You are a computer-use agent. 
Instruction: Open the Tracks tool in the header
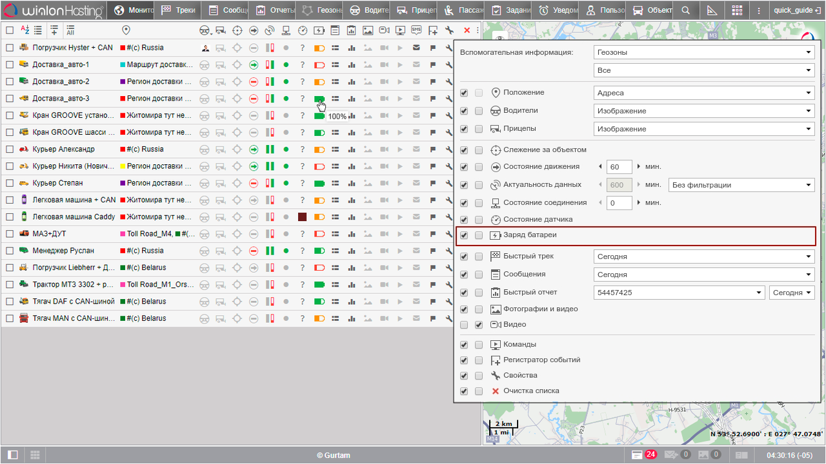pos(177,10)
